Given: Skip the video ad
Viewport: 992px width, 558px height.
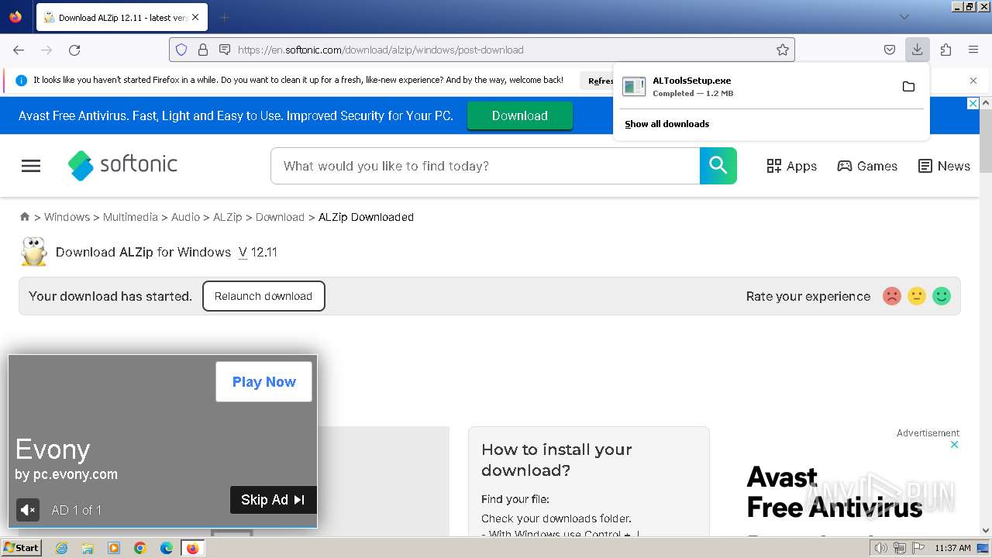Looking at the screenshot, I should (273, 500).
